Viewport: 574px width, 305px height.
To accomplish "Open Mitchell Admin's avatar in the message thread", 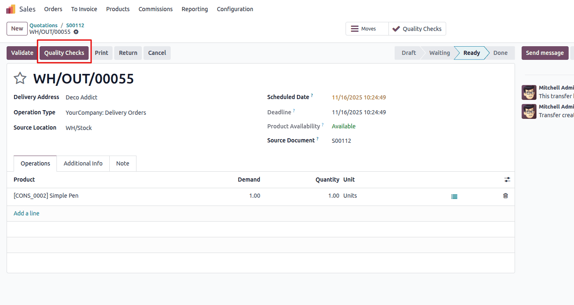I will 529,92.
